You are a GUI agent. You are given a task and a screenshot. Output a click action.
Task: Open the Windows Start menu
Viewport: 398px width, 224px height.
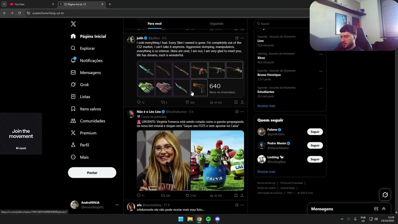[181, 219]
